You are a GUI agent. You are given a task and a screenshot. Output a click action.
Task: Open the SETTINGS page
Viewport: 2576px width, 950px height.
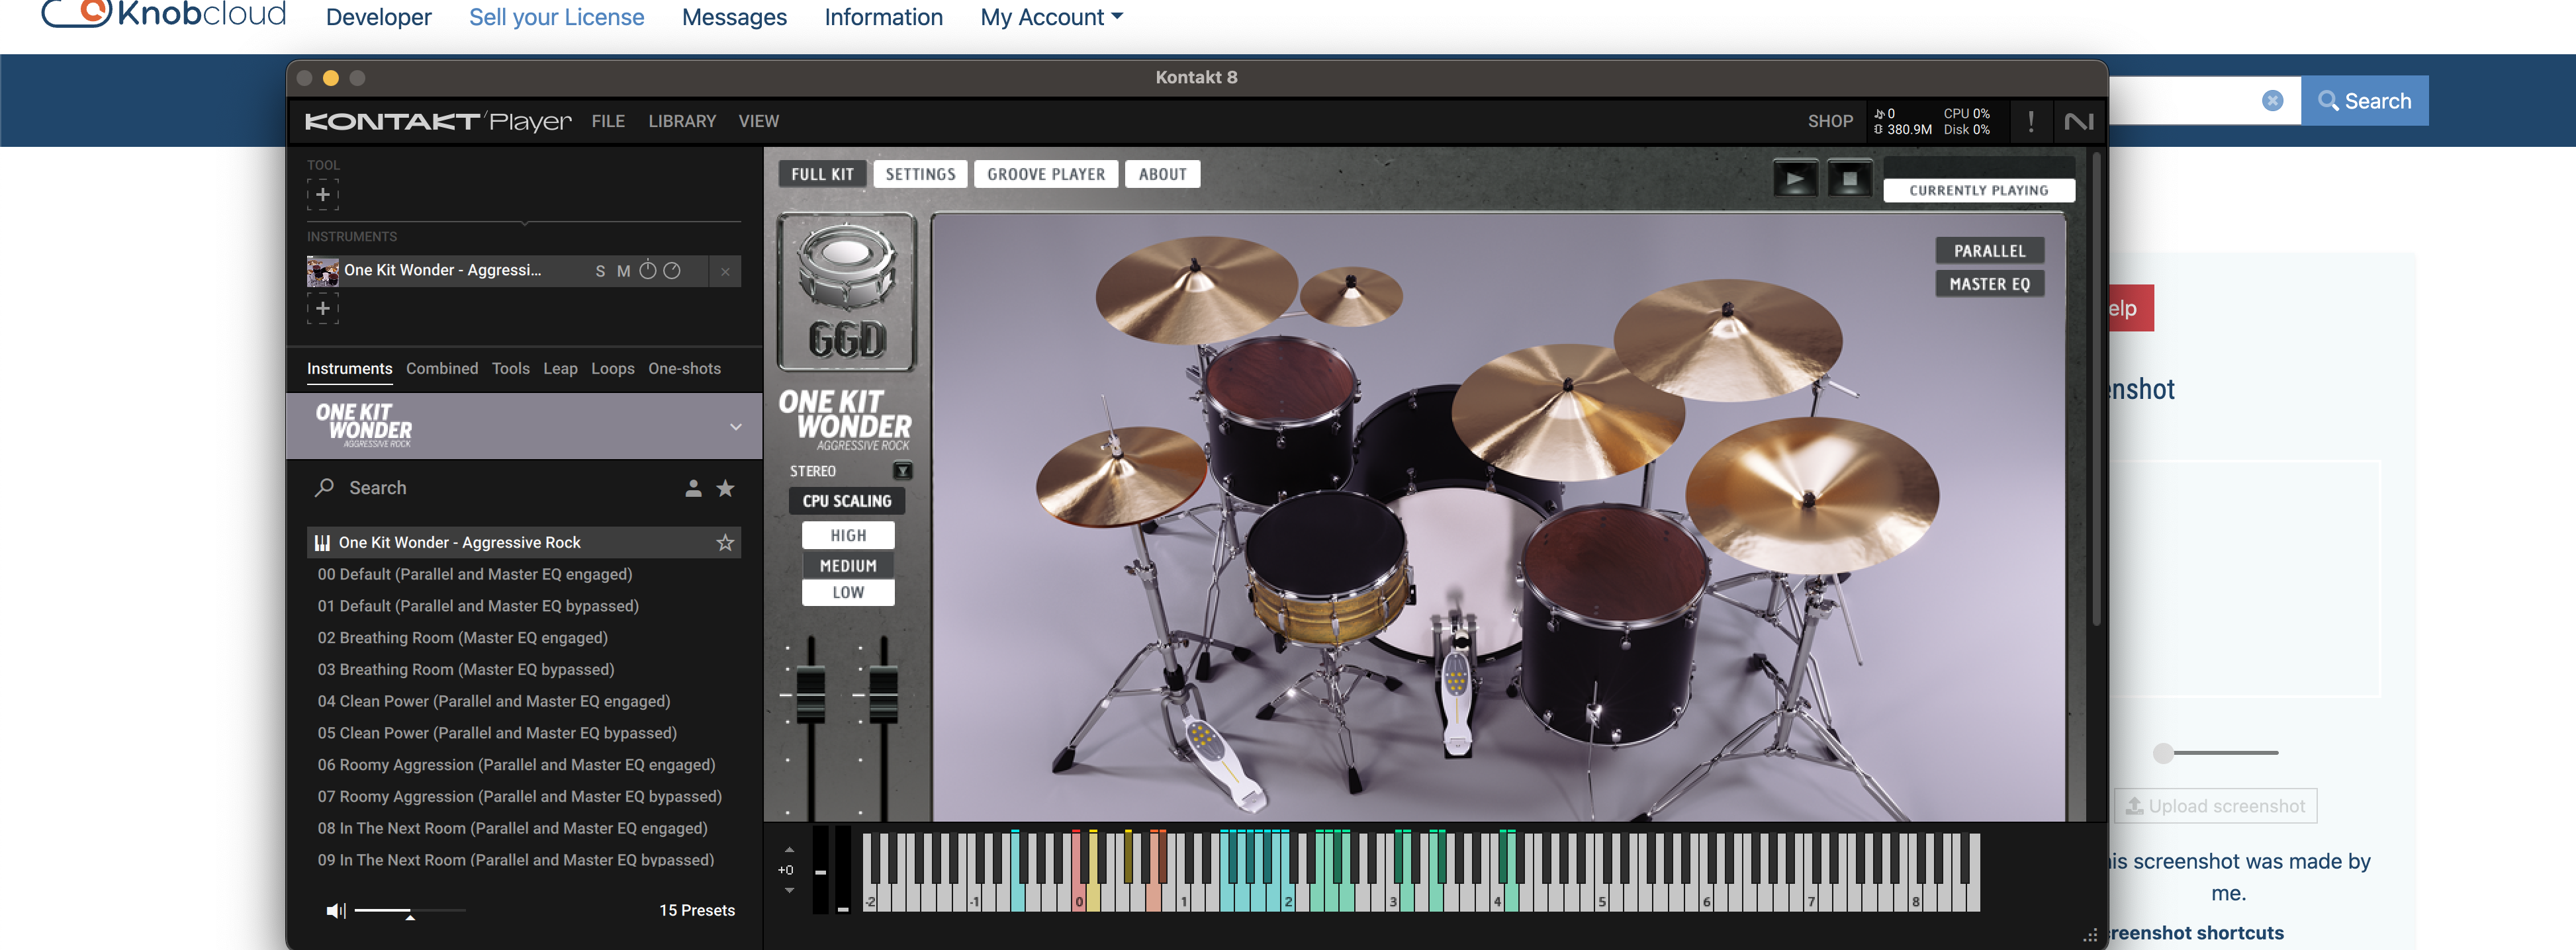click(x=920, y=174)
